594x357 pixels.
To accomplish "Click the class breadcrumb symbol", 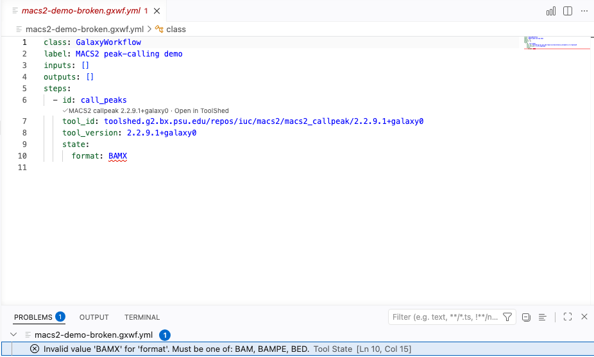I will click(x=176, y=29).
